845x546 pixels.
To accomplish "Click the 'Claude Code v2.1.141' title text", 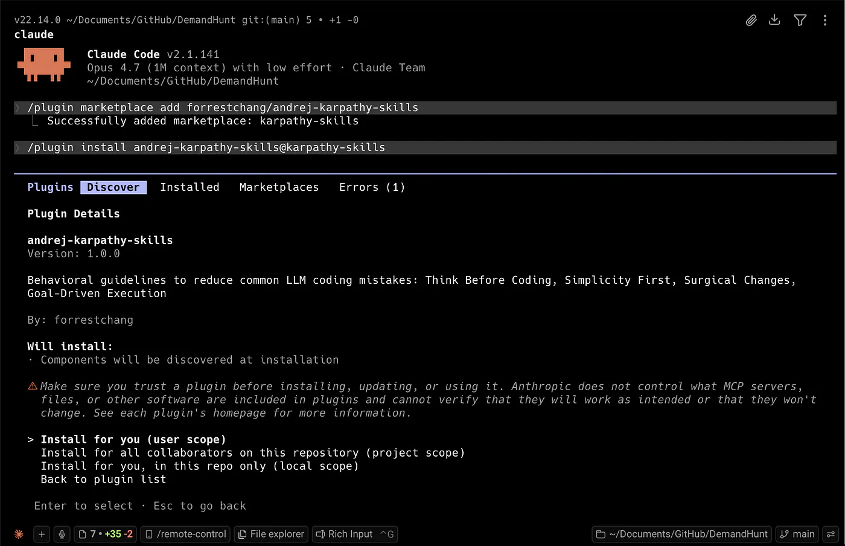I will point(153,54).
